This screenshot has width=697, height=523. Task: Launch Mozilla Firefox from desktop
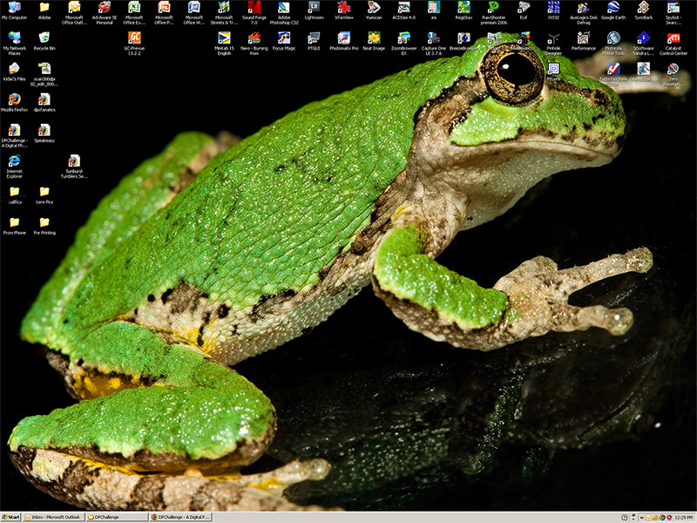click(x=14, y=102)
